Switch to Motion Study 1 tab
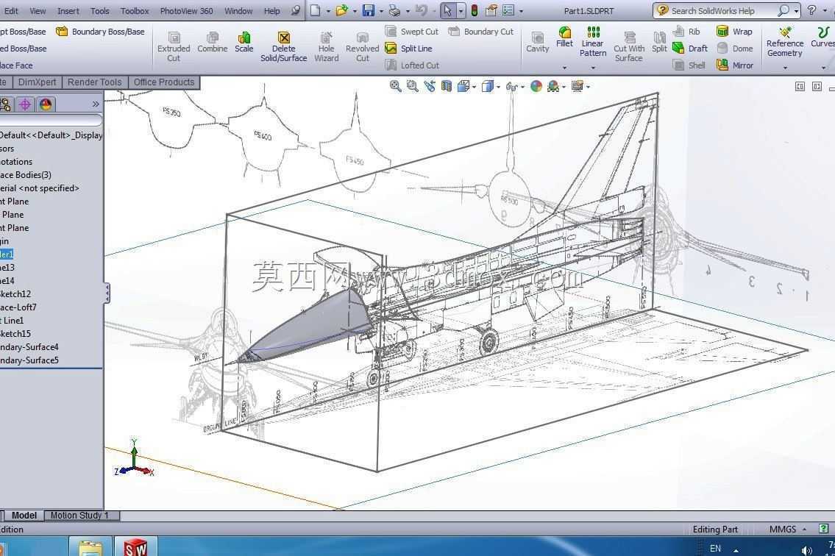The width and height of the screenshot is (835, 556). pyautogui.click(x=81, y=515)
